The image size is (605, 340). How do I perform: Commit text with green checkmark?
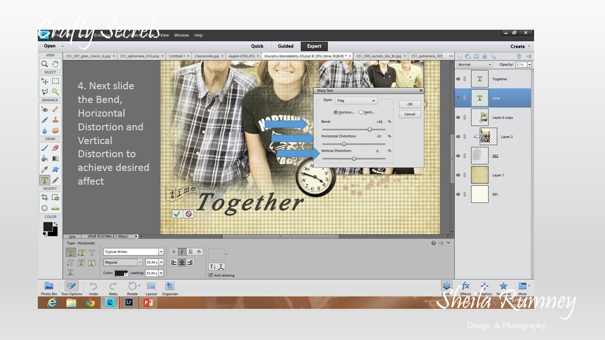click(177, 214)
